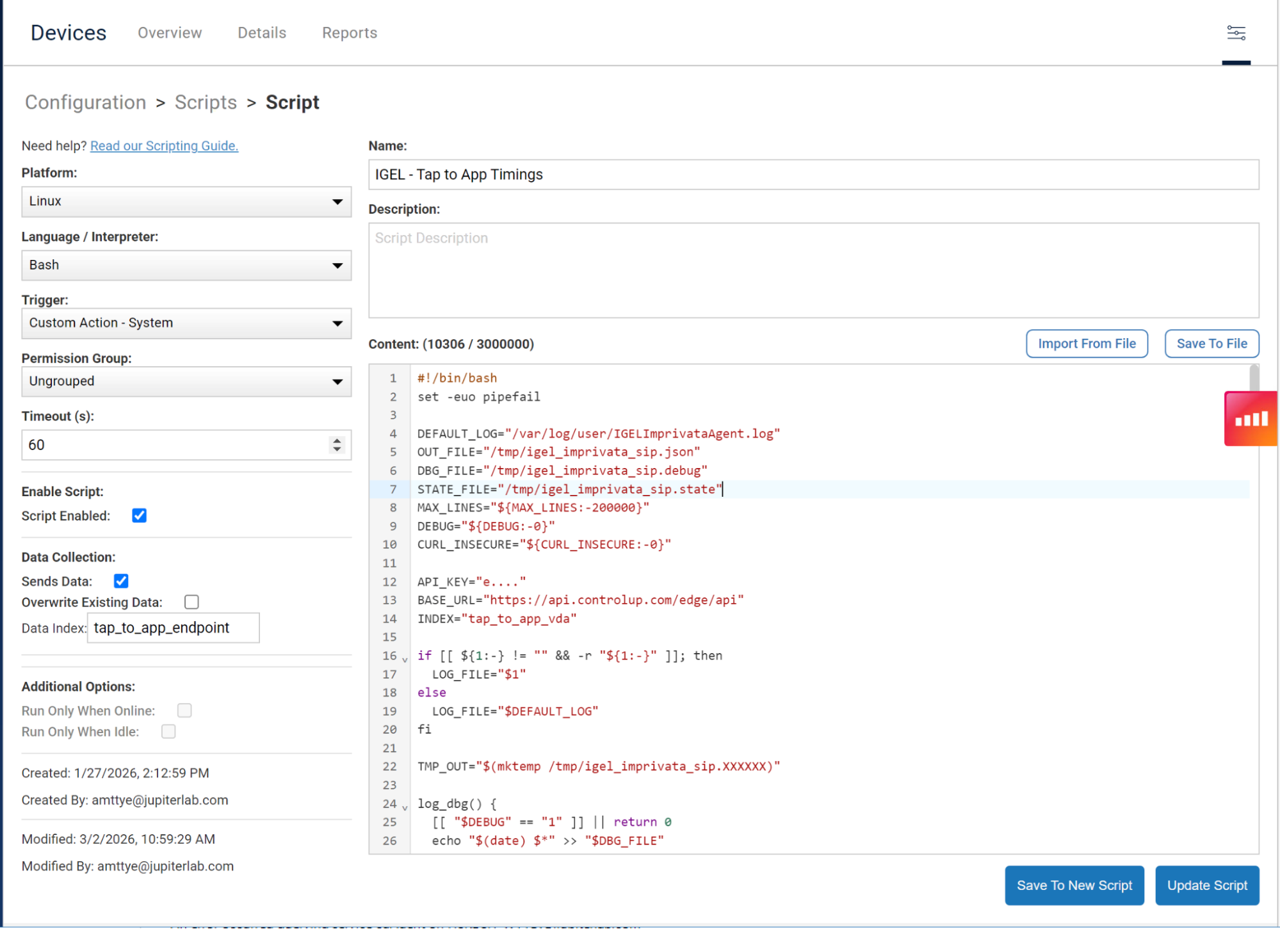Open the Platform dropdown showing Linux

pos(186,202)
